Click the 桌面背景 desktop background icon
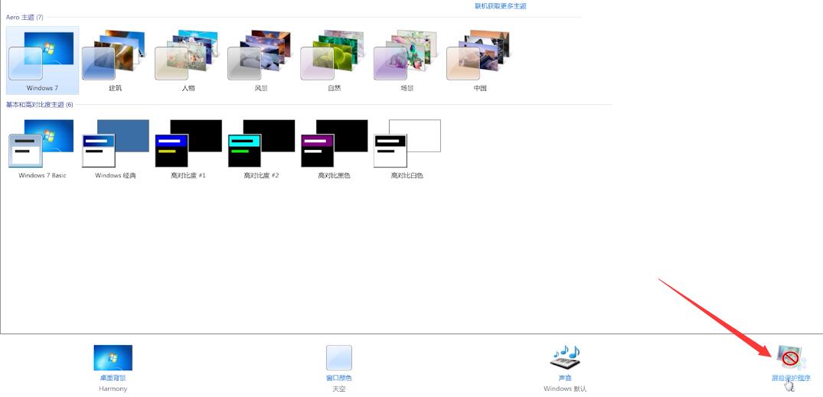Screen dimensions: 823x397 113,358
